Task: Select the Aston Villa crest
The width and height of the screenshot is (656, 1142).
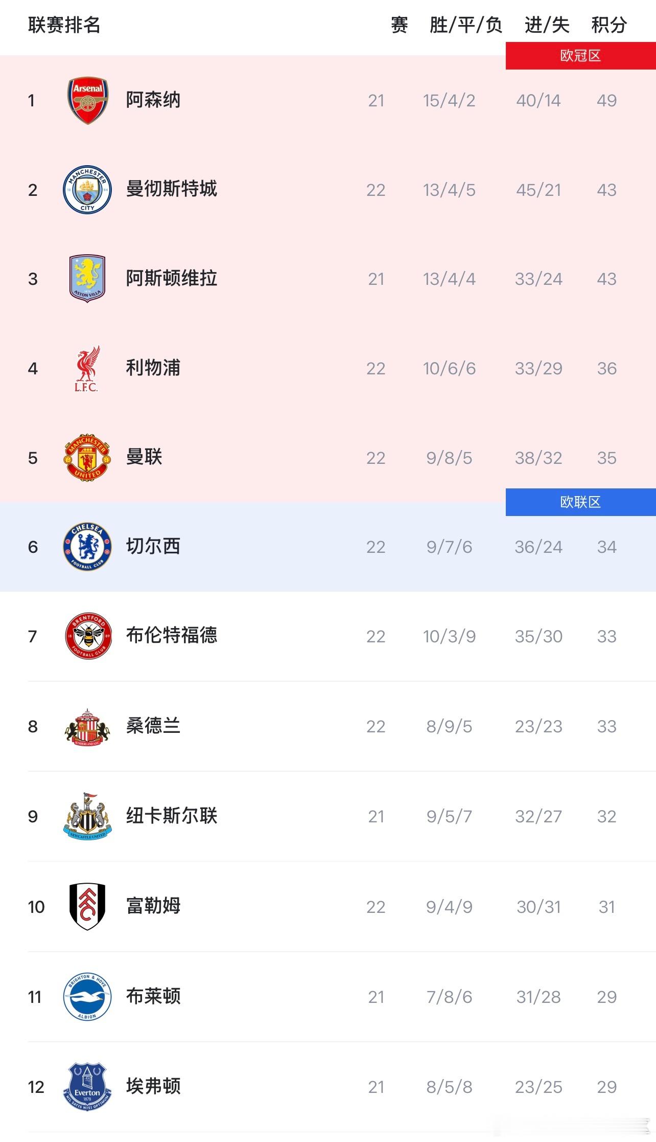Action: click(87, 279)
